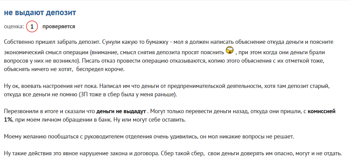Click last paragraph "Ну такие действия"
350x163 pixels.
pyautogui.click(x=173, y=154)
